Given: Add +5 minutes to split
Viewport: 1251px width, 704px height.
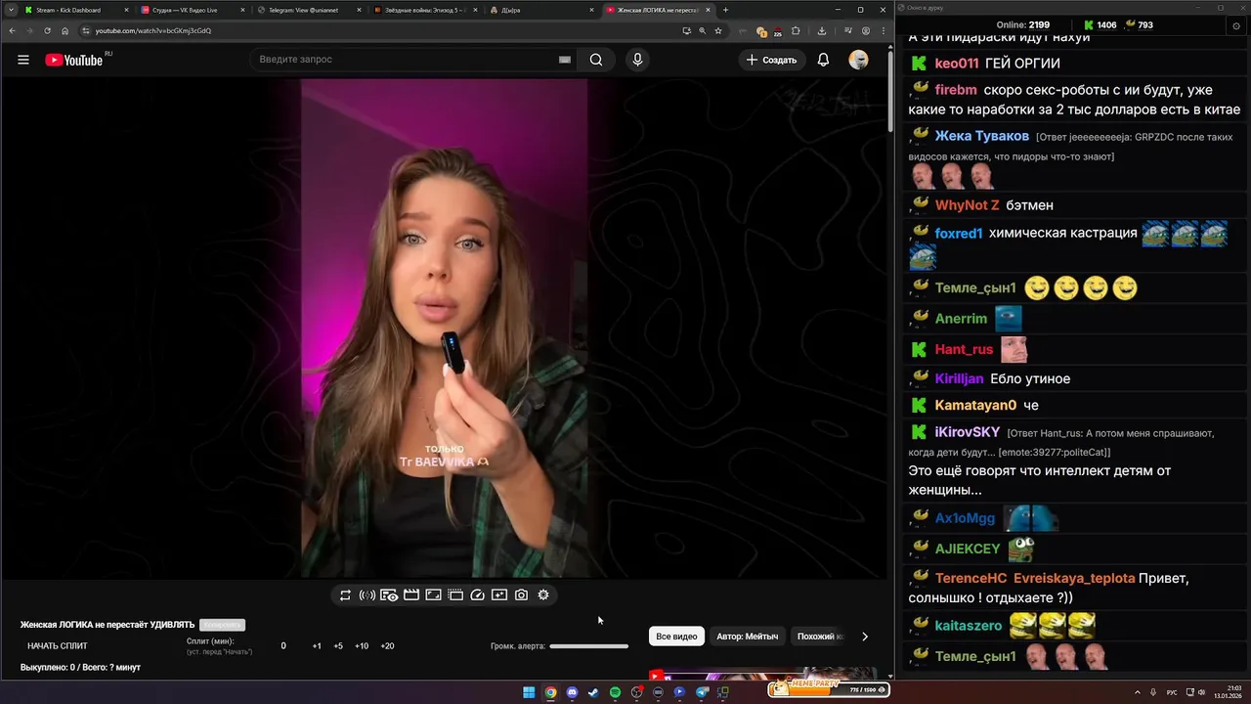Looking at the screenshot, I should 338,646.
